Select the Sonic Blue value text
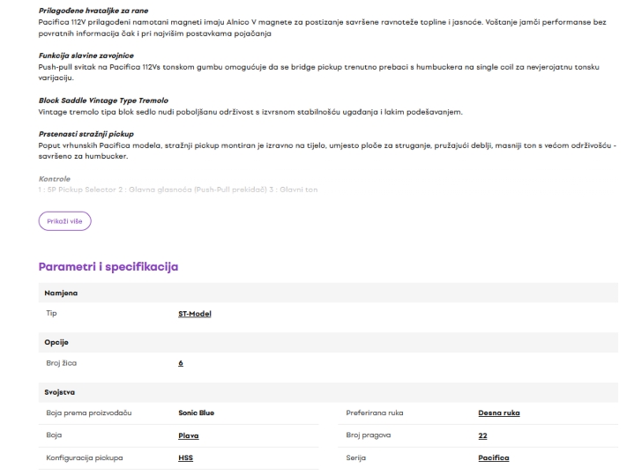 (x=196, y=413)
